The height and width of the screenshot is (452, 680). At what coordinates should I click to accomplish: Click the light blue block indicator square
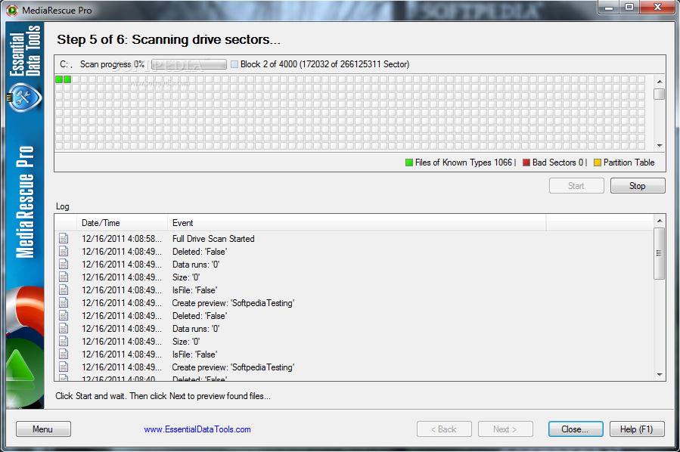[234, 64]
